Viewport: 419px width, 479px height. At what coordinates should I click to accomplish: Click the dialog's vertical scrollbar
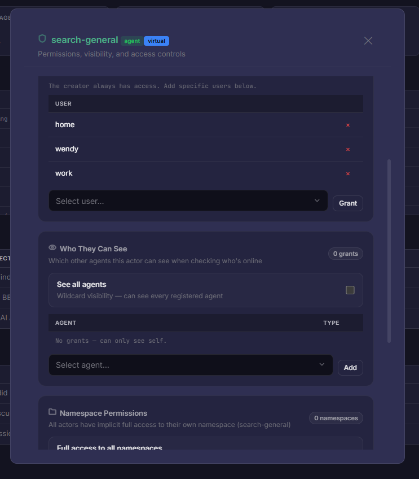pyautogui.click(x=389, y=250)
